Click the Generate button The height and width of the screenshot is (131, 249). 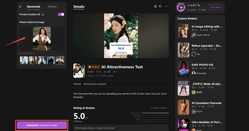pos(42,125)
